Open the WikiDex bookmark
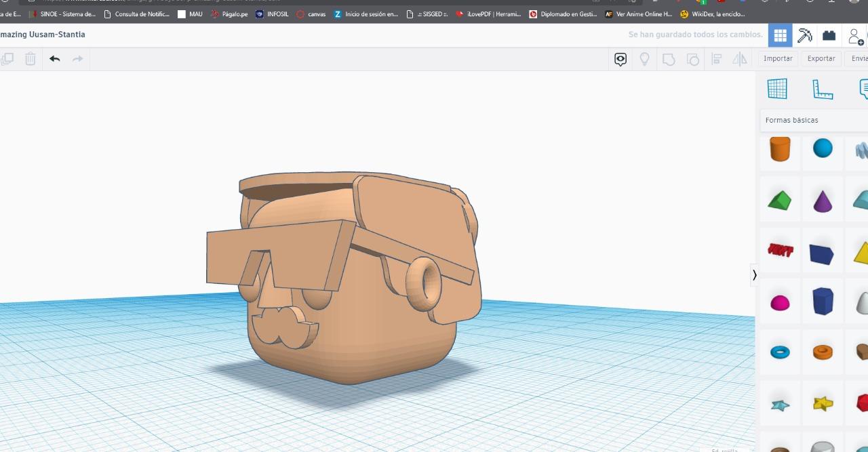 tap(713, 14)
